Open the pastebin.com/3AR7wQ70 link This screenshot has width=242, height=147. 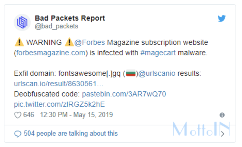tap(124, 94)
